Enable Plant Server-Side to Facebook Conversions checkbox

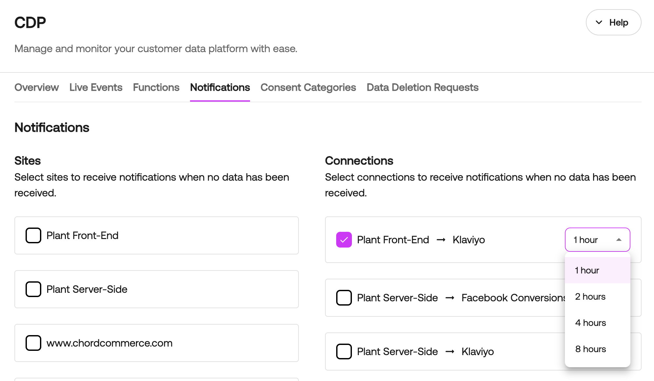[344, 298]
